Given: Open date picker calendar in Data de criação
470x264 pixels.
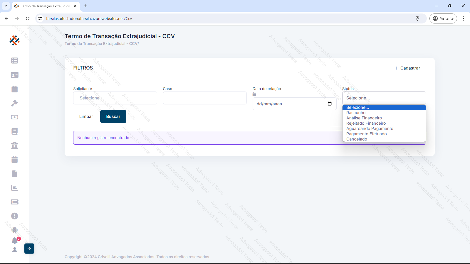Looking at the screenshot, I should click(330, 104).
